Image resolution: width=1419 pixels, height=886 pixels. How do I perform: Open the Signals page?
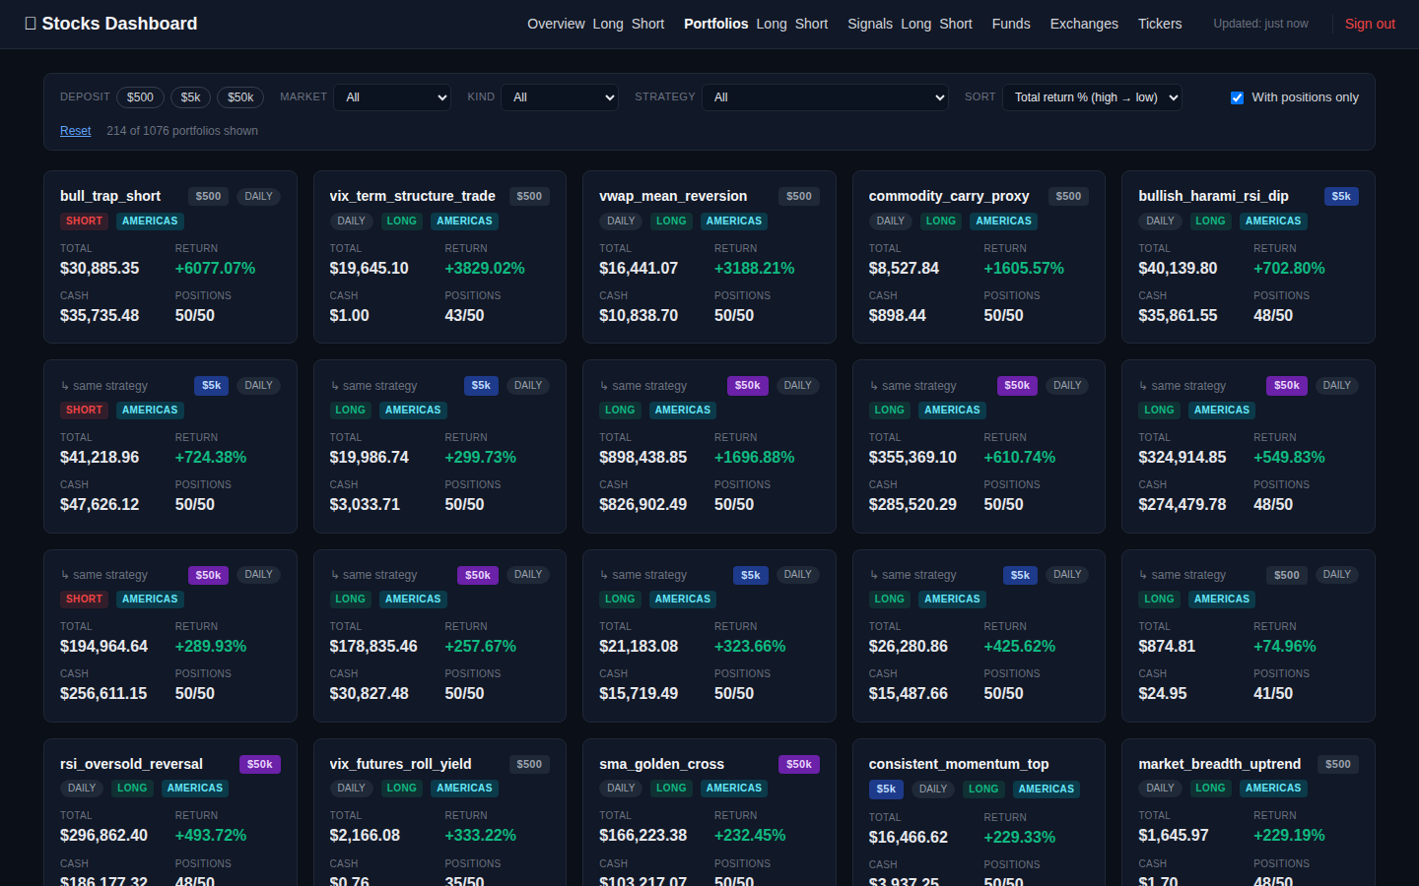[x=870, y=24]
